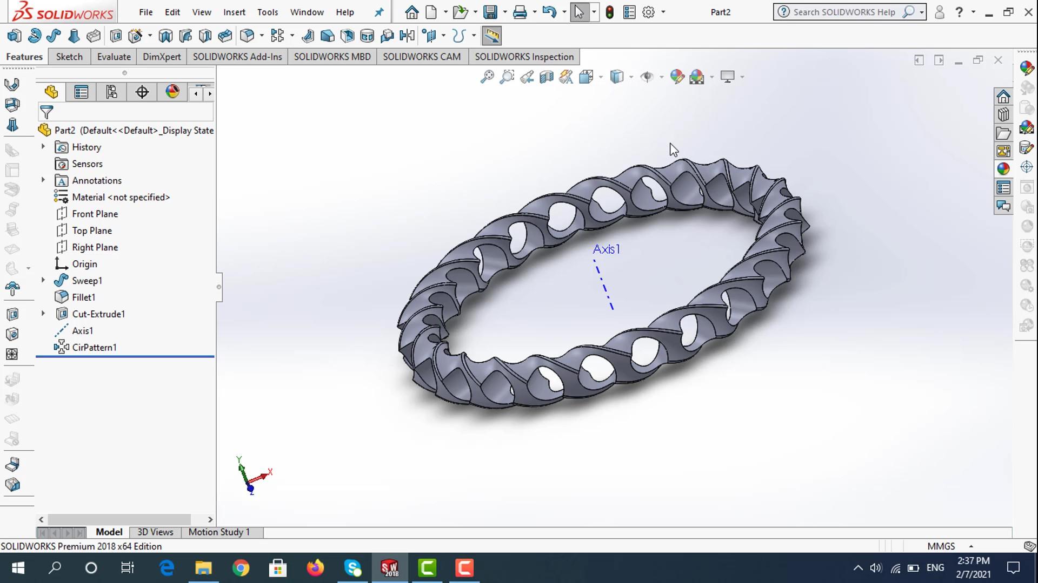Open the Display Style dropdown arrow
Image resolution: width=1038 pixels, height=583 pixels.
pyautogui.click(x=631, y=77)
